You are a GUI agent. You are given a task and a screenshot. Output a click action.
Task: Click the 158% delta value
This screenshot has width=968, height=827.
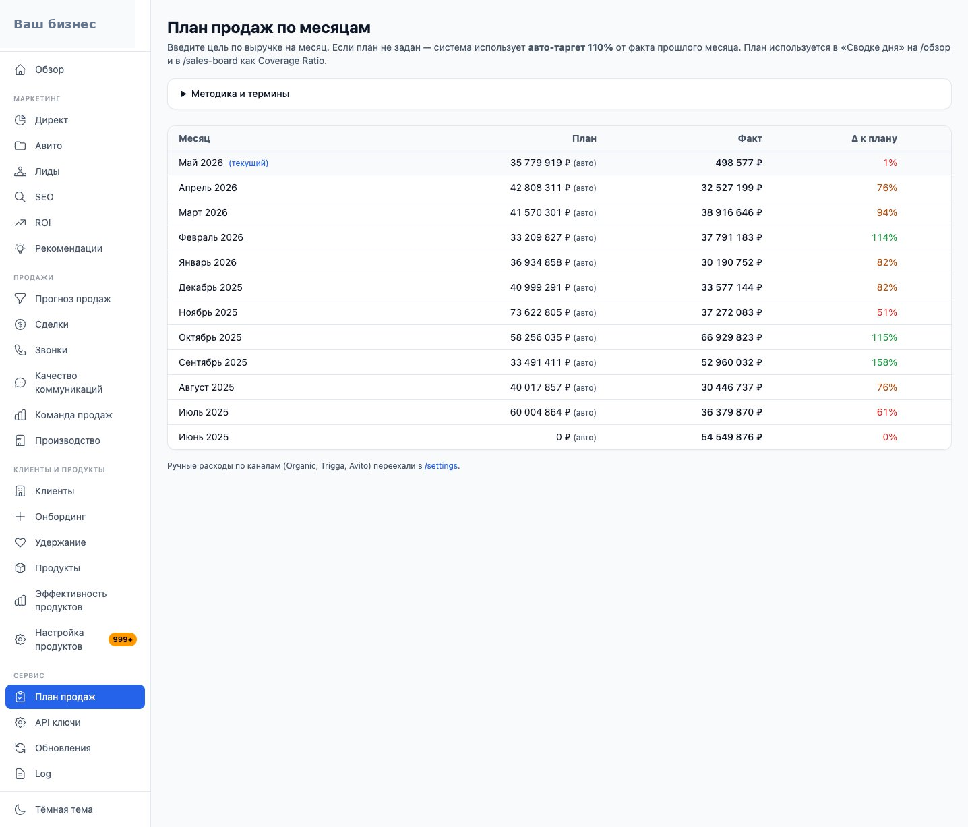[x=884, y=362]
